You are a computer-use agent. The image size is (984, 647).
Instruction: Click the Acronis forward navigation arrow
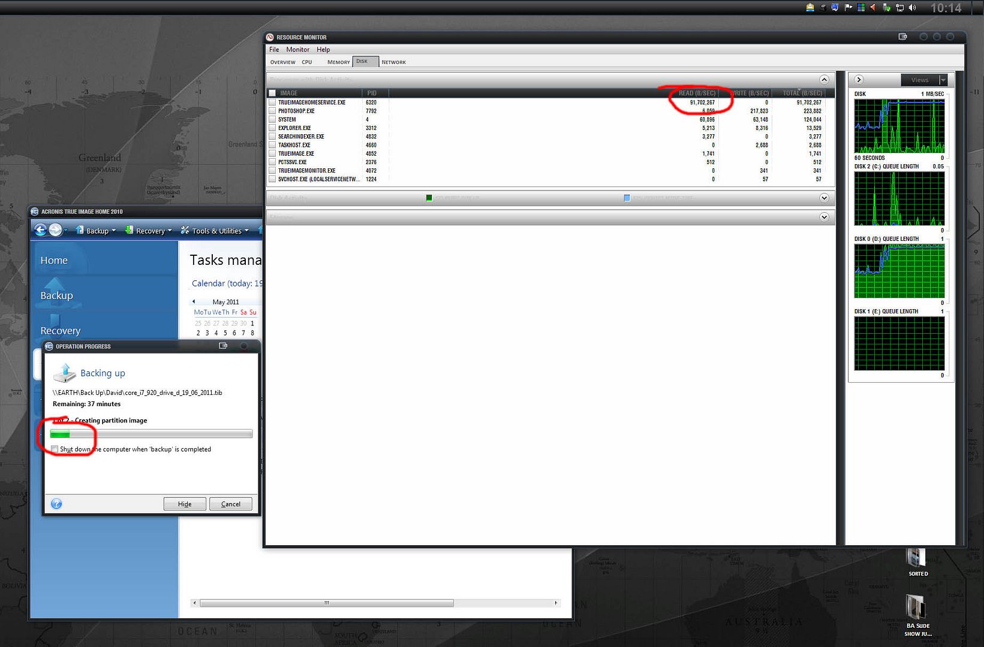click(55, 230)
